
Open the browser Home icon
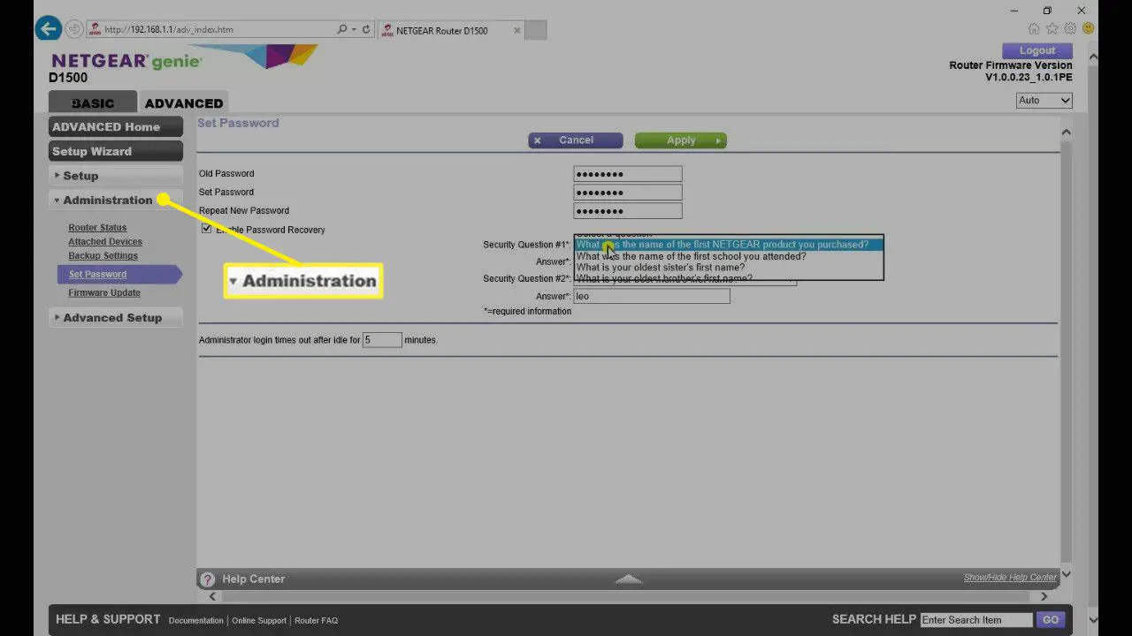click(1034, 29)
